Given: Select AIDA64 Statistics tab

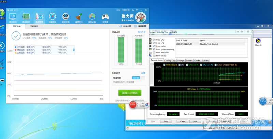Looking at the screenshot, I should coord(205,60).
